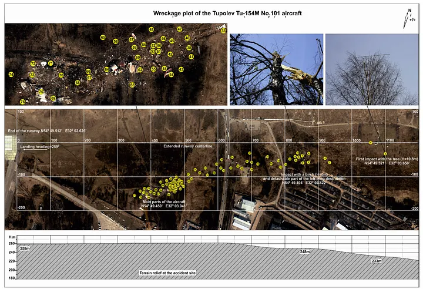Viewport: 423px width, 289px height.
Task: Click yellow marker number 60
Action: coord(137,57)
